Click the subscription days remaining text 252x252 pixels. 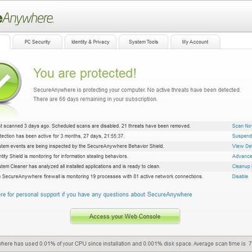pyautogui.click(x=95, y=99)
